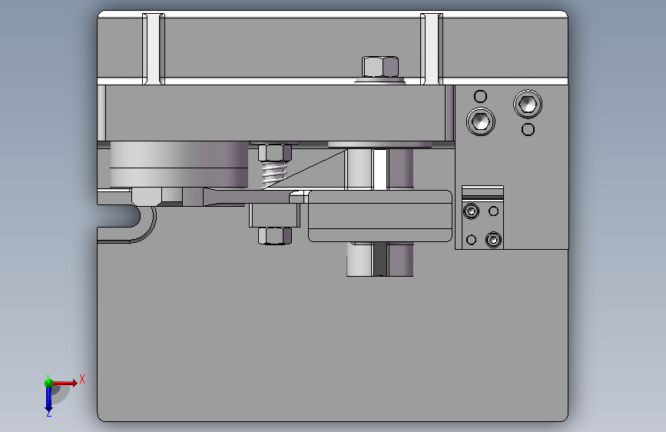Select the upper-right large socket head screw
The width and height of the screenshot is (666, 432).
point(528,104)
